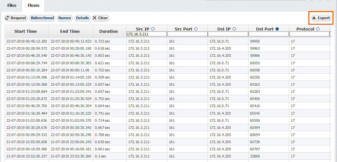The width and height of the screenshot is (337, 162).
Task: Select the Src IP sort radio button
Action: click(x=153, y=29)
